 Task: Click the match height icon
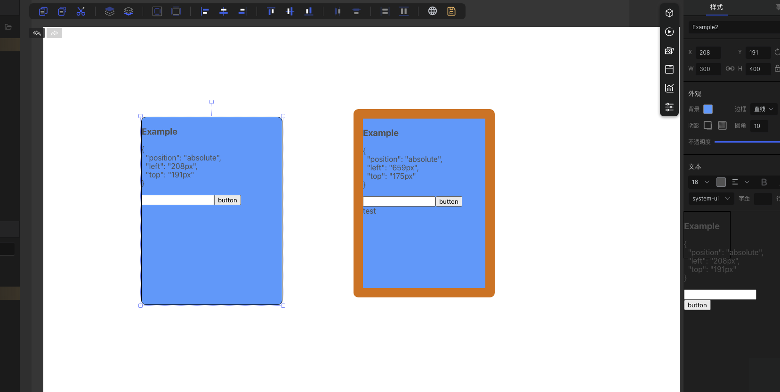(x=404, y=11)
